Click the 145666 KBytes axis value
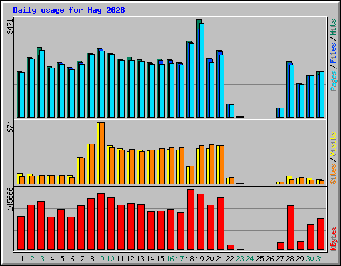Image resolution: width=341 pixels, height=266 pixels. 10,199
